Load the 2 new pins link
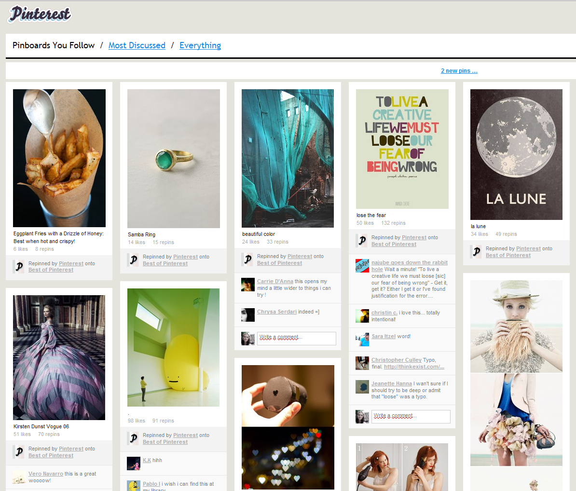Image resolution: width=576 pixels, height=491 pixels. pos(459,71)
